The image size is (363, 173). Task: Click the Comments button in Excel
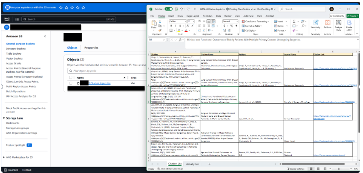[337, 16]
